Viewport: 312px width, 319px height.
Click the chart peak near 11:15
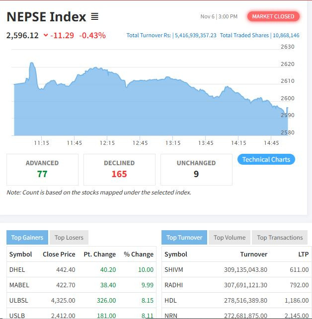click(32, 64)
